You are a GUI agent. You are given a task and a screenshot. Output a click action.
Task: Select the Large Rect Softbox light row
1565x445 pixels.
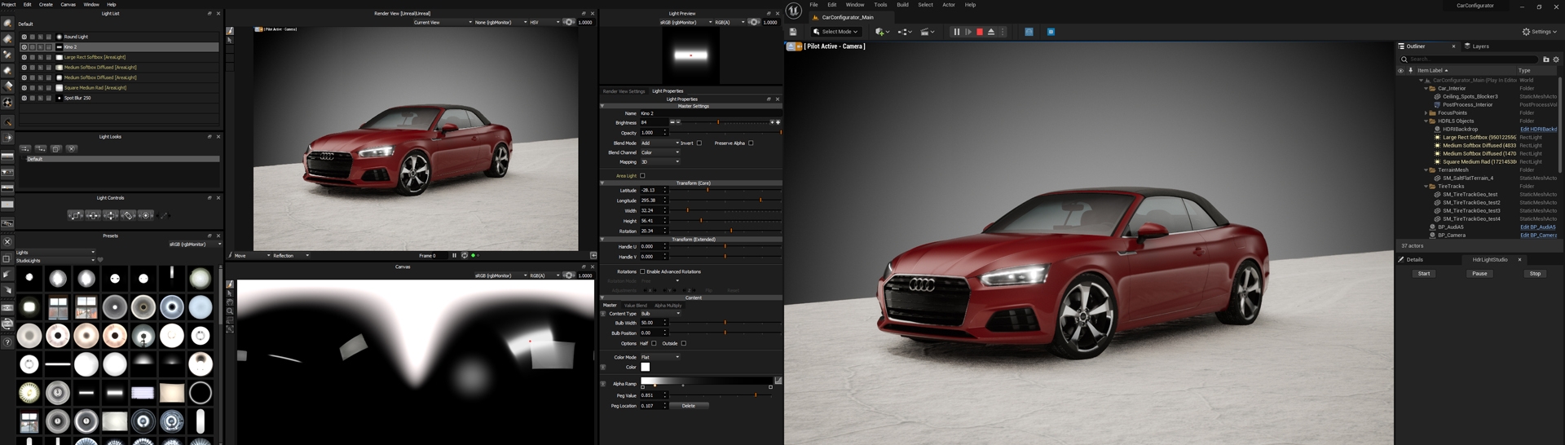coord(119,57)
